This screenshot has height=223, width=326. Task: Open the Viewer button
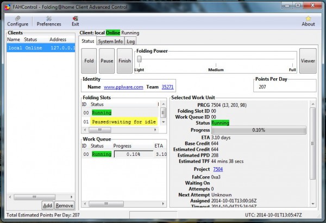point(308,61)
